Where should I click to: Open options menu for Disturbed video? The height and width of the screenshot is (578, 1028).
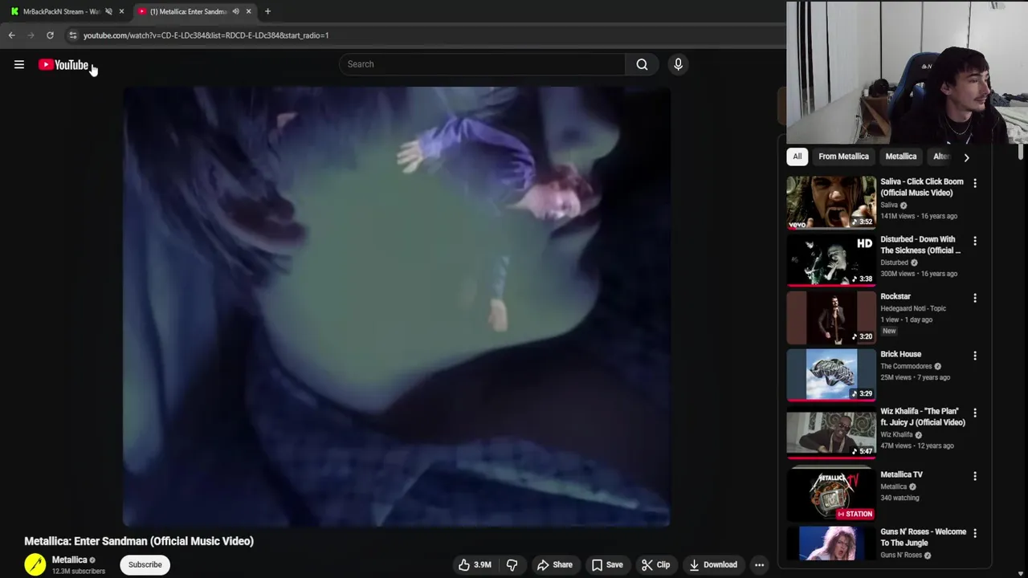(975, 241)
